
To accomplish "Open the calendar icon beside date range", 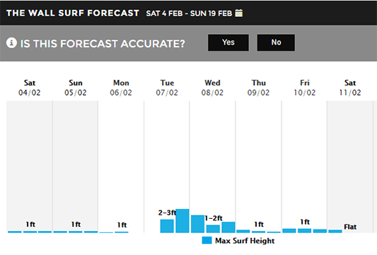I will pos(238,13).
